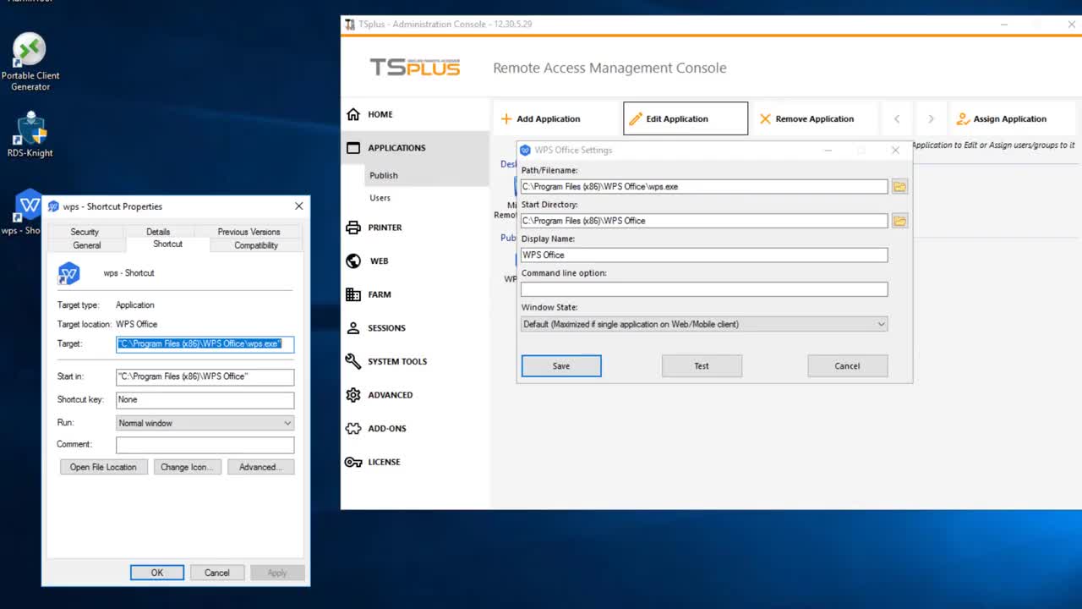The image size is (1082, 609).
Task: Click the License key icon in sidebar
Action: tap(353, 462)
